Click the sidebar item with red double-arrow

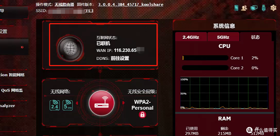[x=14, y=47]
